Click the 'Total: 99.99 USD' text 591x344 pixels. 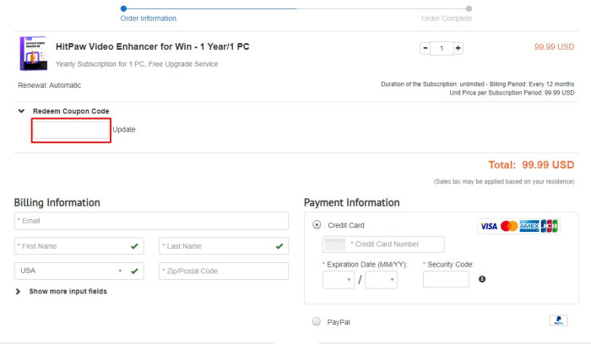531,165
